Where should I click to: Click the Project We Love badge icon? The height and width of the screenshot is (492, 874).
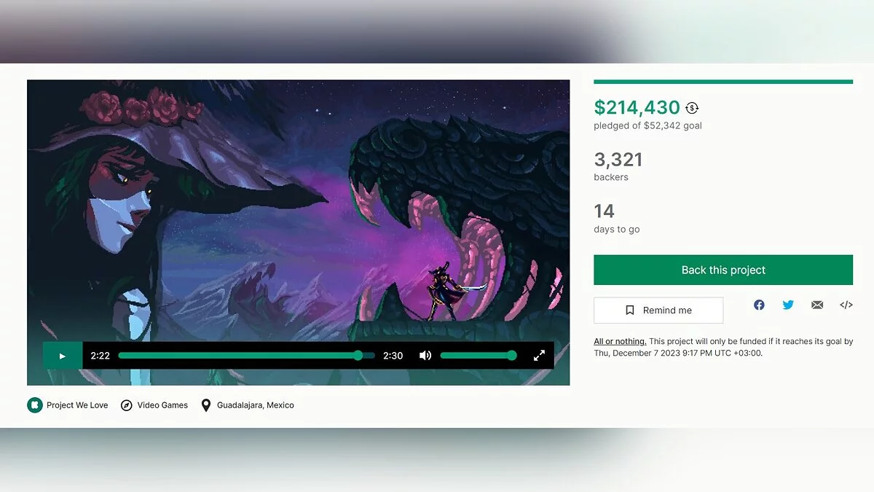pyautogui.click(x=35, y=405)
